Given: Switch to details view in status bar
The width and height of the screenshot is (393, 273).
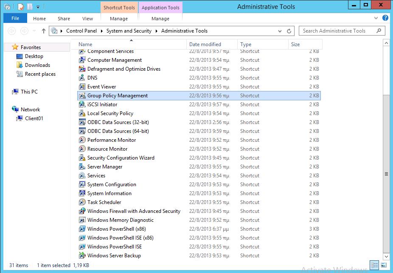Looking at the screenshot, I should [374, 265].
